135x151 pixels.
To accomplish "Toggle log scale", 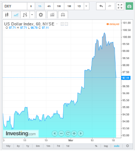I will tap(106, 146).
